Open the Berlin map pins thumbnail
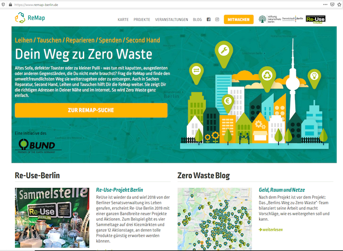The width and height of the screenshot is (343, 251). coord(215,219)
